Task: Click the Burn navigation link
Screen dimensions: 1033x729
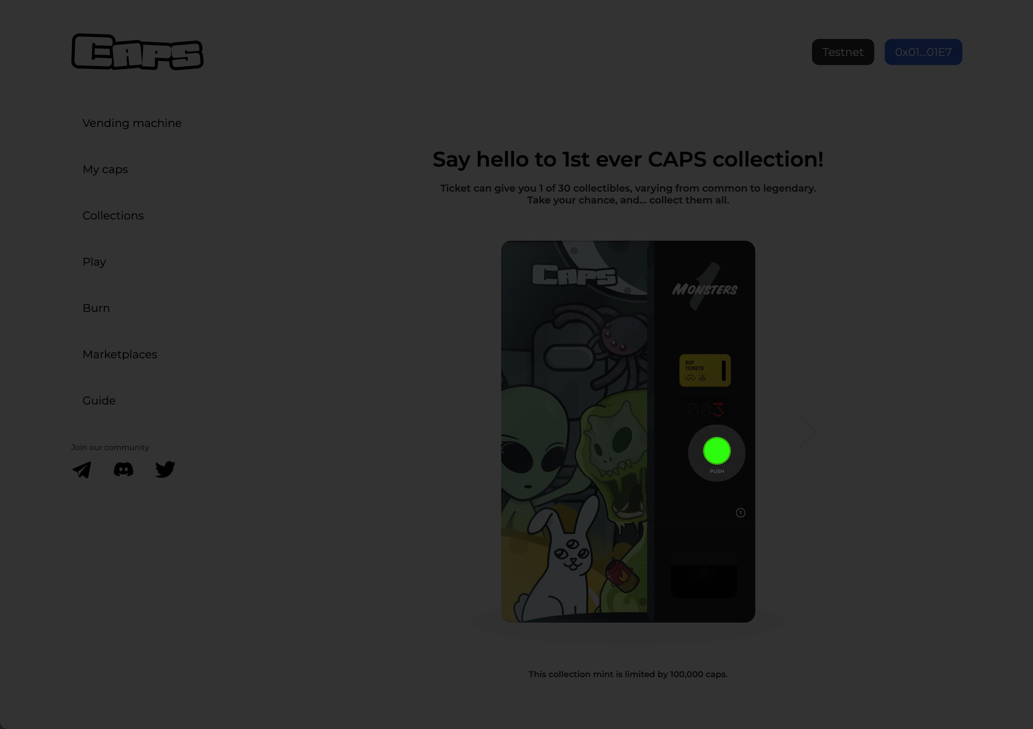Action: (96, 308)
